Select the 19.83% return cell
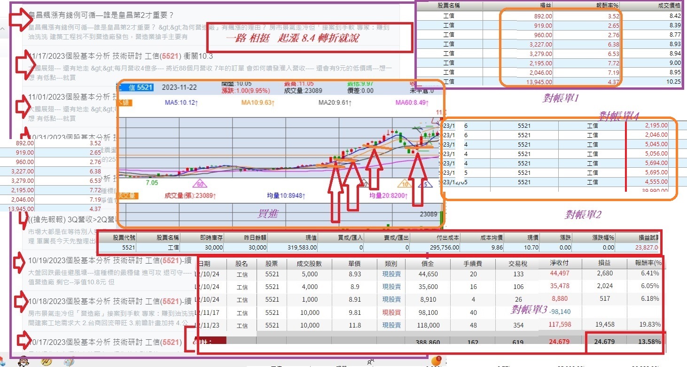Viewport: 687px width, 367px height. pyautogui.click(x=650, y=324)
